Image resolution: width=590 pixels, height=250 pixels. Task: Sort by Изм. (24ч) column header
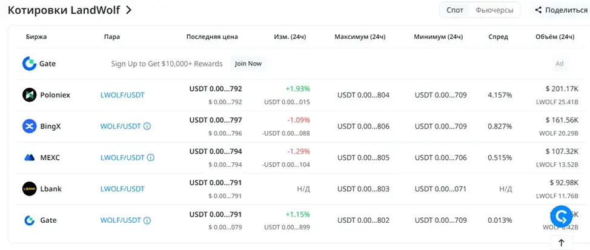(290, 37)
